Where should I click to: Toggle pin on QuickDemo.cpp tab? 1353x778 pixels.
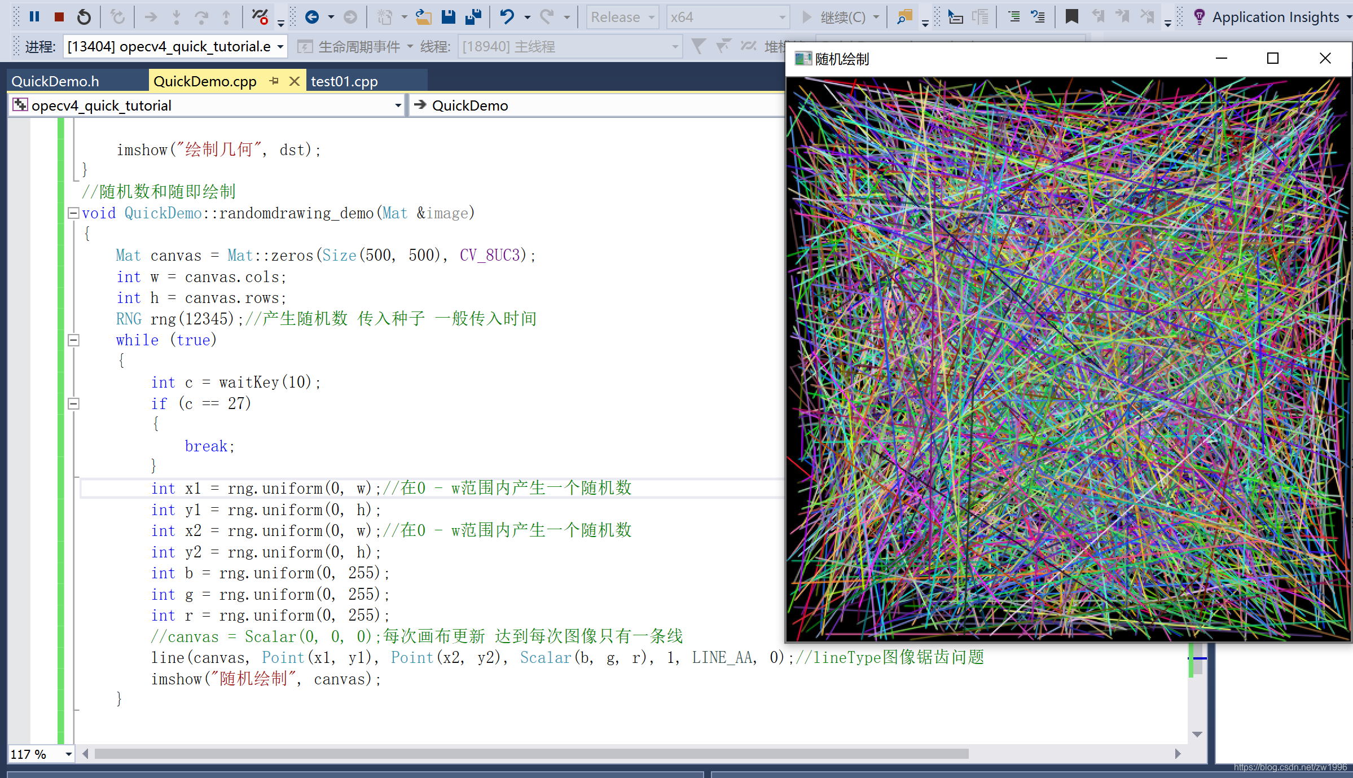click(274, 81)
